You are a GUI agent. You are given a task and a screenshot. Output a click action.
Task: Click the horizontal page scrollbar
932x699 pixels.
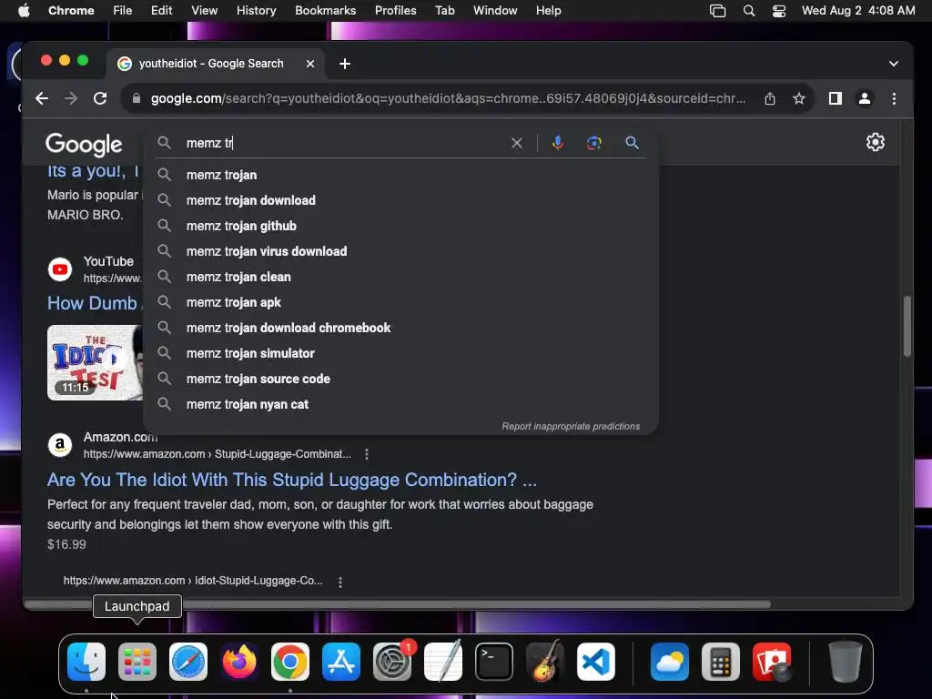397,604
